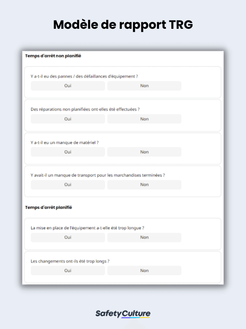Choose Non for unplanned repairs question
The image size is (246, 329).
click(144, 119)
